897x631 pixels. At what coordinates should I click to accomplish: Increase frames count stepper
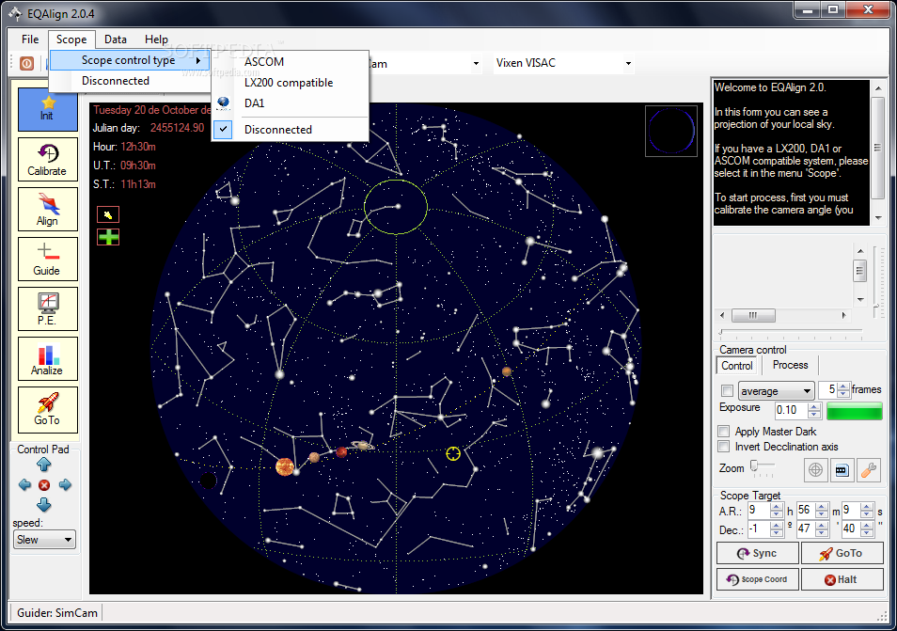click(842, 386)
